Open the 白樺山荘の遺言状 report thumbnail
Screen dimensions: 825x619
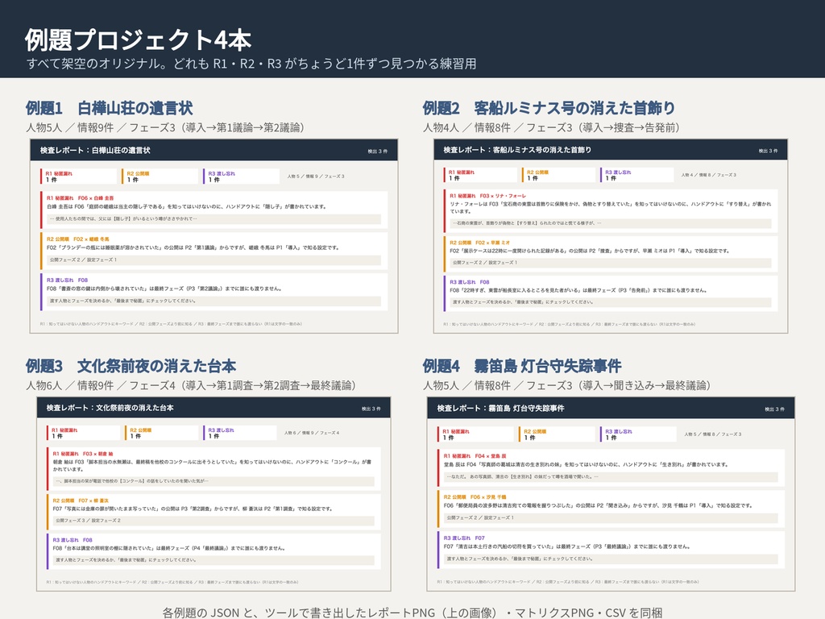pyautogui.click(x=214, y=236)
